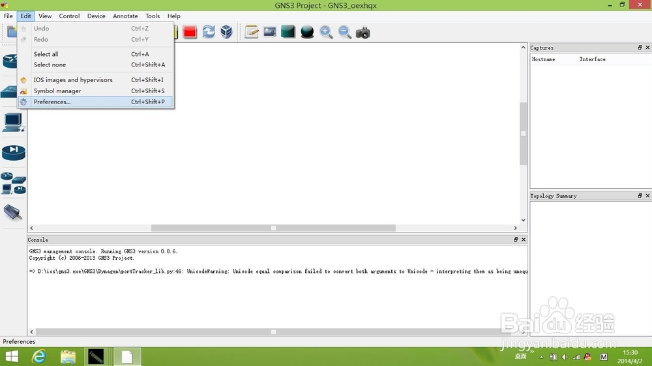The height and width of the screenshot is (366, 652).
Task: Select the Draw an ellipse tool
Action: pyautogui.click(x=307, y=32)
